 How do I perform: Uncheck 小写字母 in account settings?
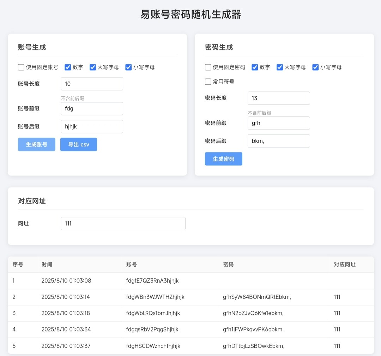128,67
